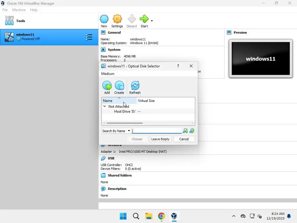Open taskbar Search magnifier
The width and height of the screenshot is (297, 223).
click(136, 216)
